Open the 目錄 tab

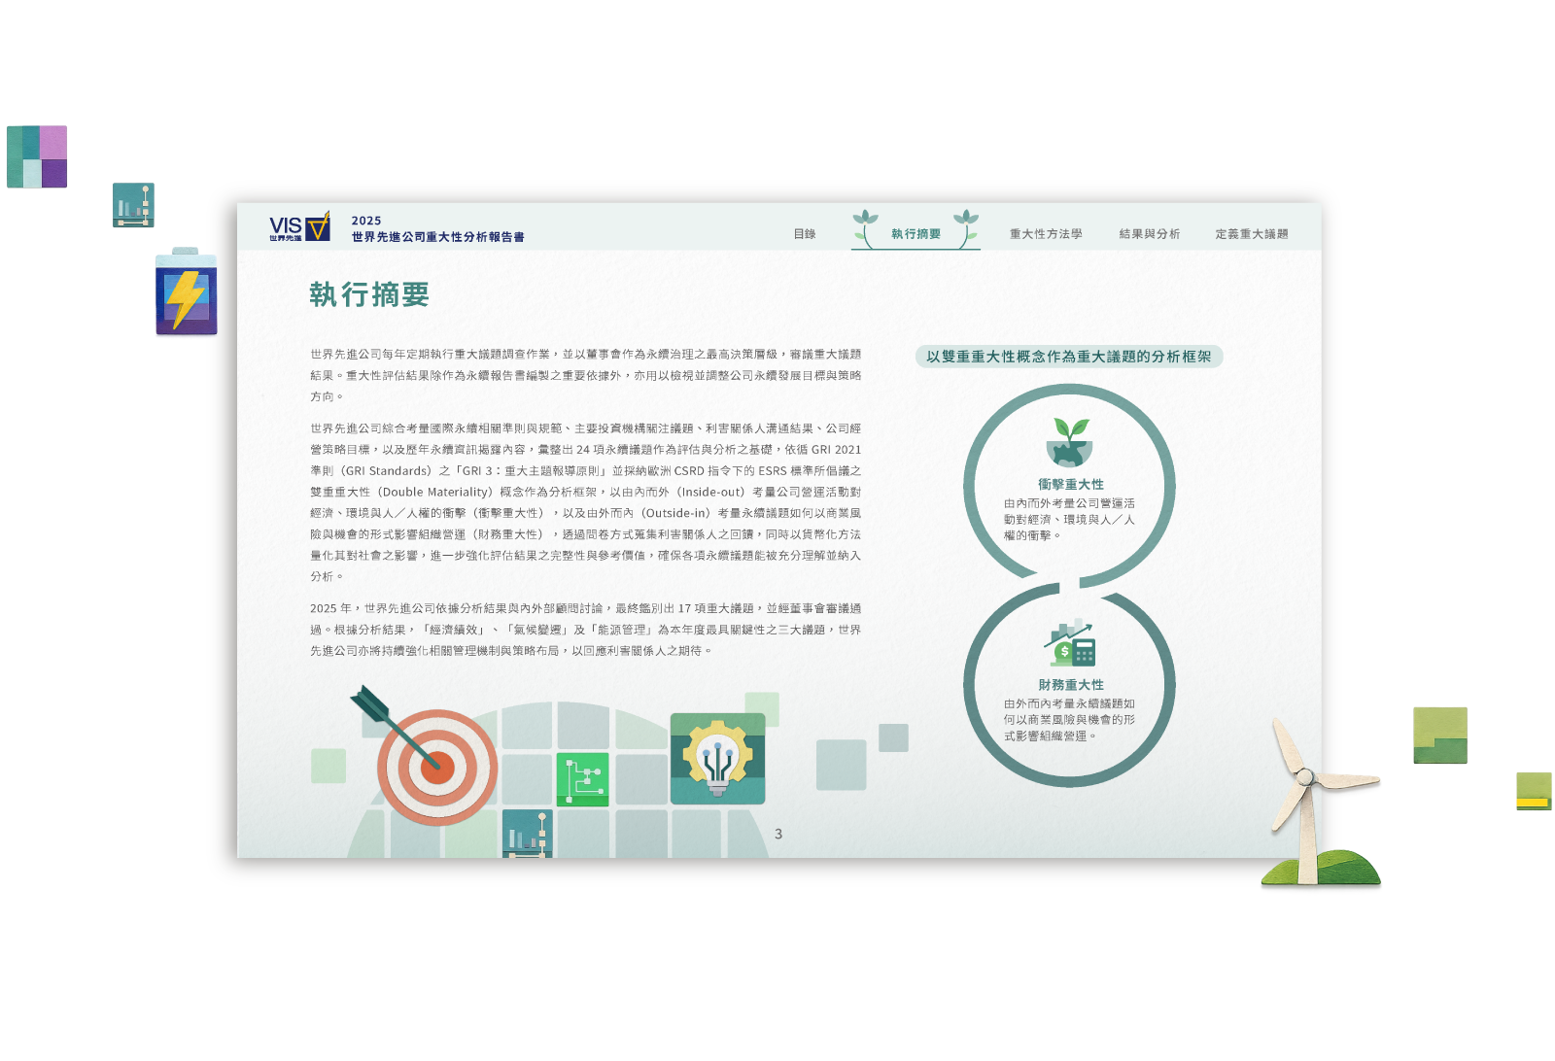coord(805,234)
